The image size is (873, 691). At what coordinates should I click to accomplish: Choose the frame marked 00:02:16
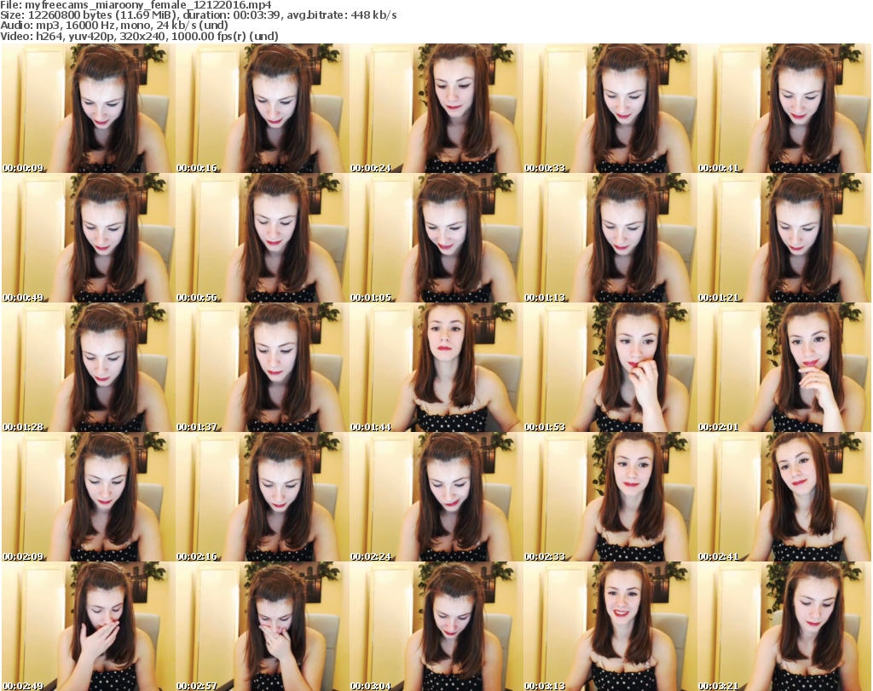point(263,497)
